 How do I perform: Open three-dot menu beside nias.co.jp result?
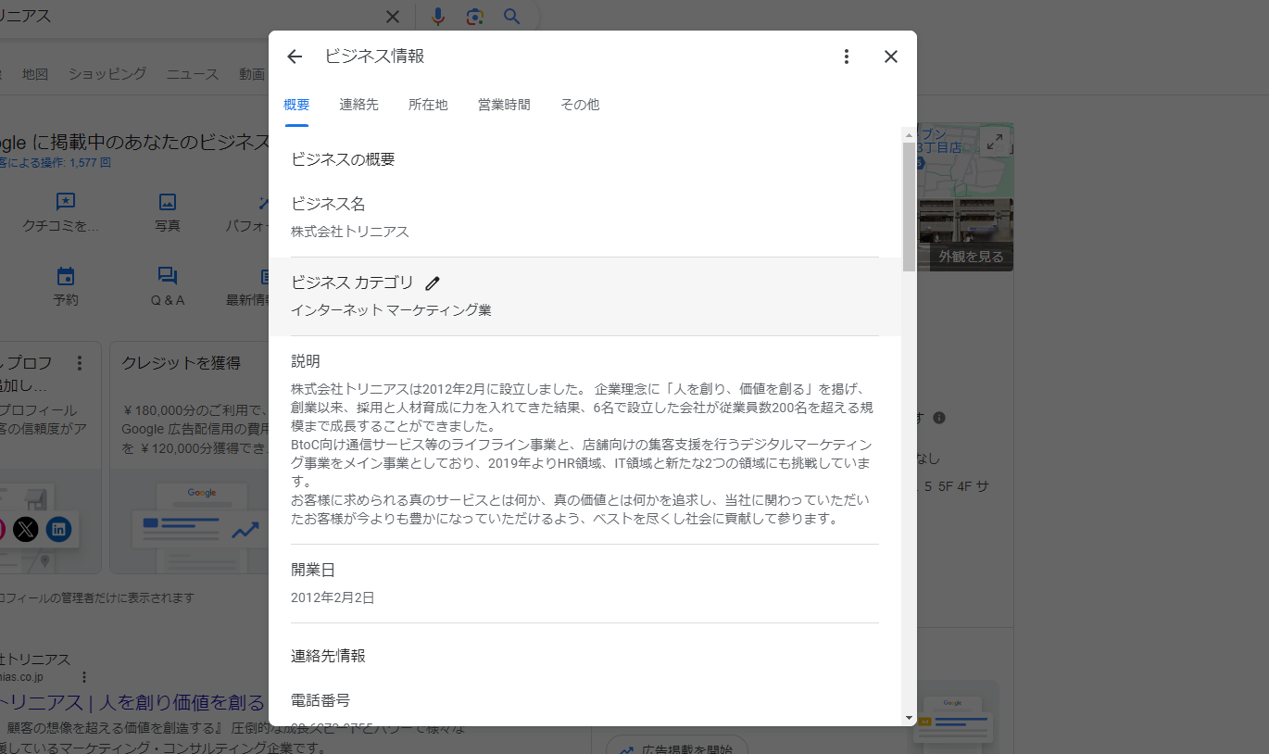point(84,677)
